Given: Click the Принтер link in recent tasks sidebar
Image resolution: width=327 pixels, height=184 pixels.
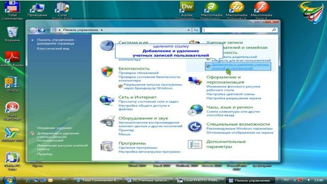Looking at the screenshot, I should (x=44, y=154).
